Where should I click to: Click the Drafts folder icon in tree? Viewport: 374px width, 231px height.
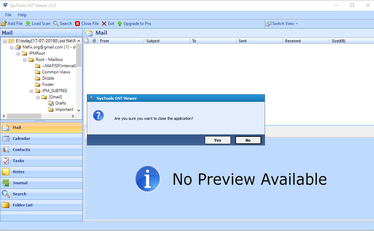click(51, 103)
